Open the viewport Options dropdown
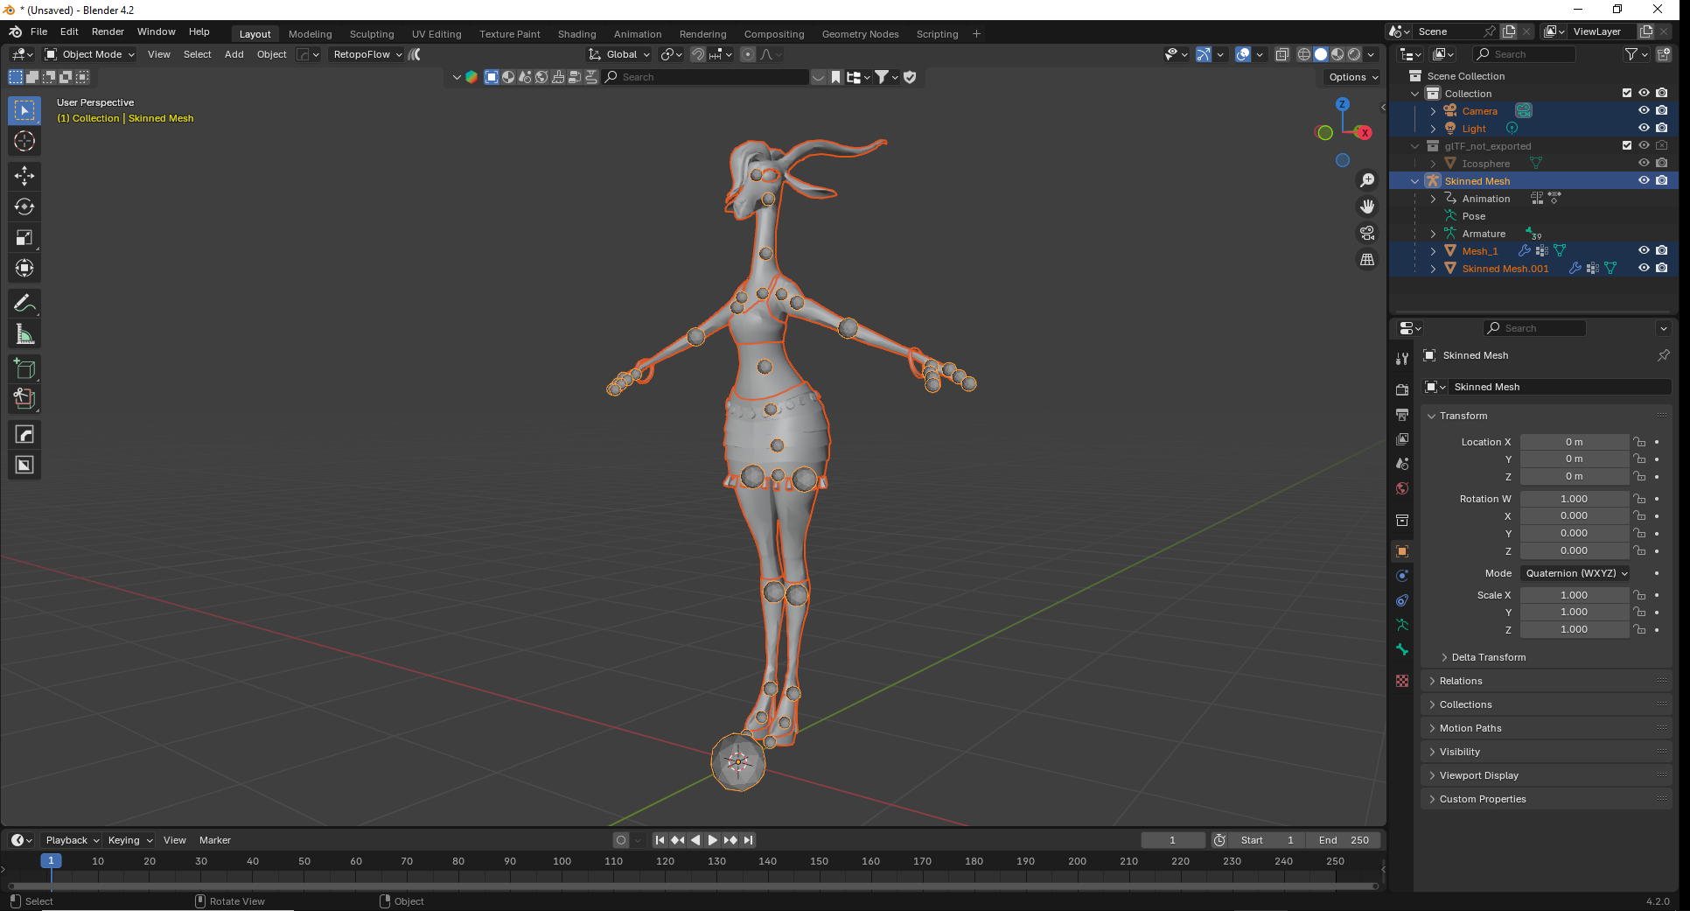 coord(1352,77)
